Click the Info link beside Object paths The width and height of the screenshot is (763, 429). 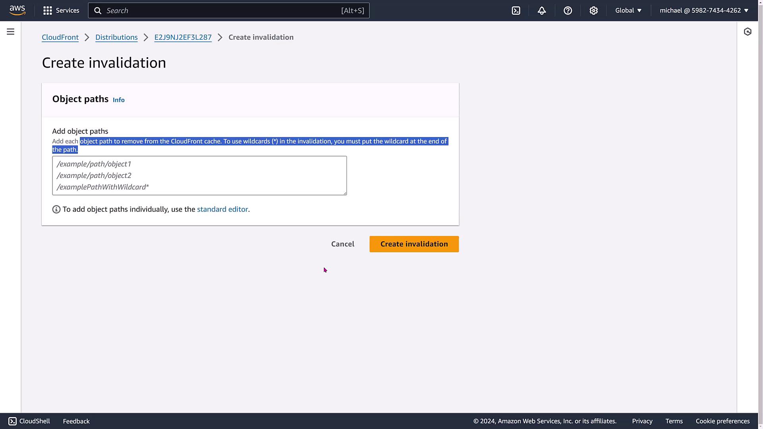tap(118, 100)
